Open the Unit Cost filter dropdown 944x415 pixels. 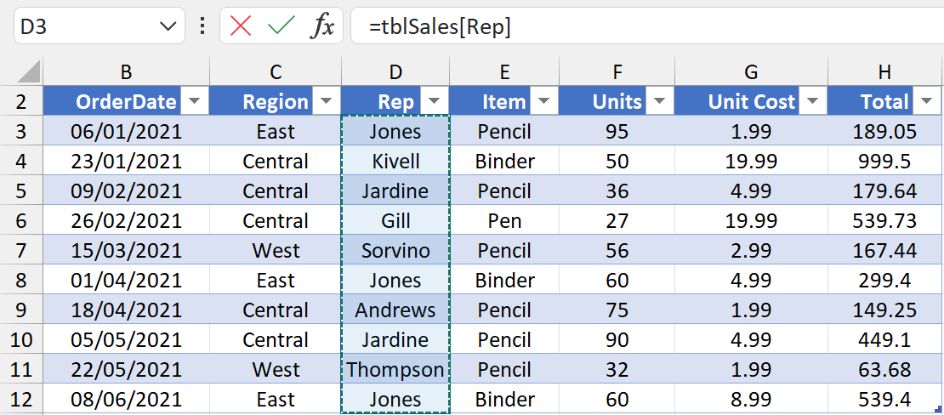[813, 102]
